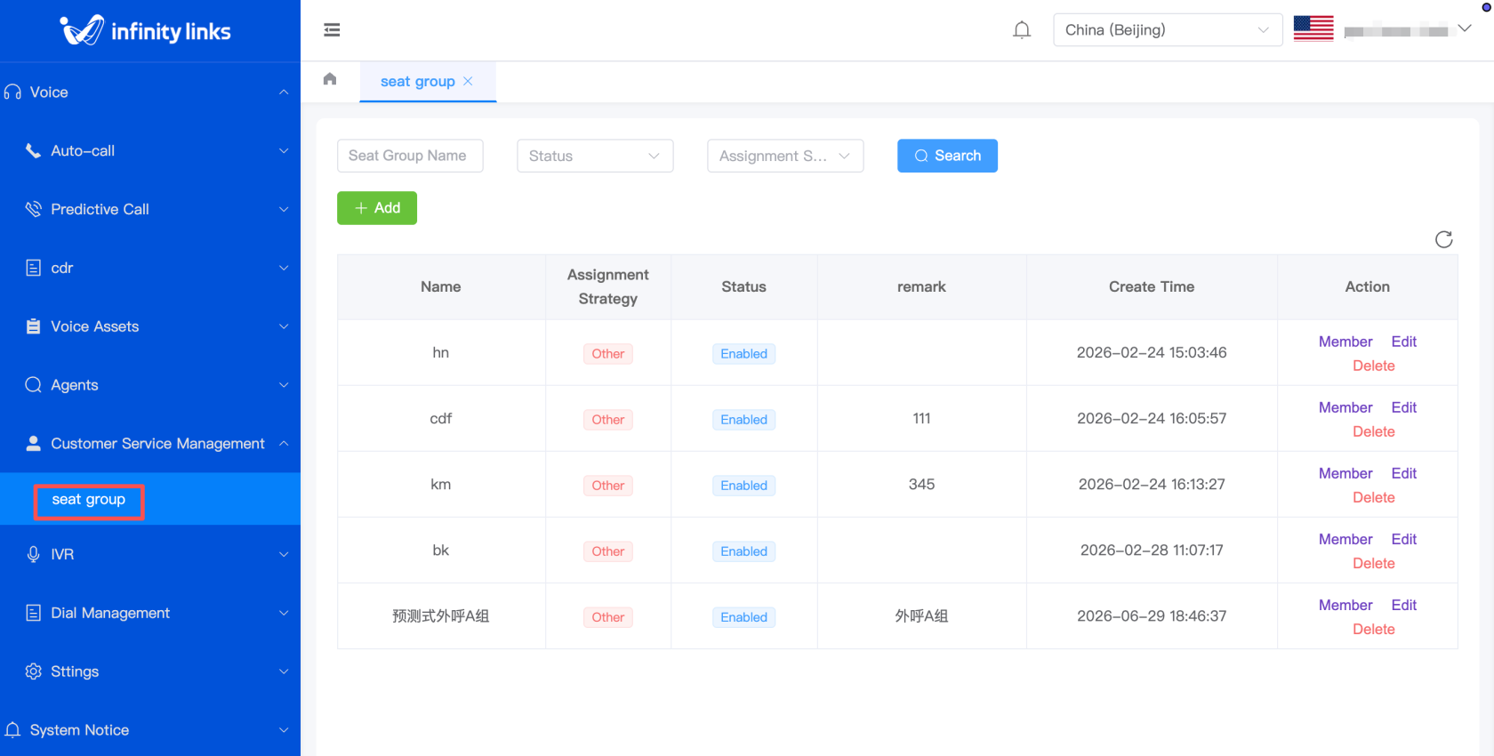Click the Assignment Strategy column header
Screen dimensions: 1494x756
tap(608, 286)
